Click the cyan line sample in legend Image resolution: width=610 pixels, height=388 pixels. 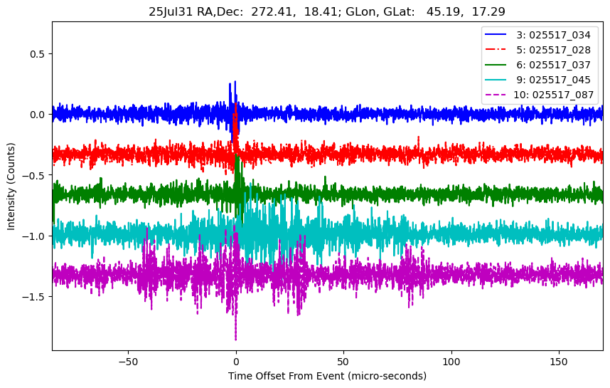tap(496, 80)
